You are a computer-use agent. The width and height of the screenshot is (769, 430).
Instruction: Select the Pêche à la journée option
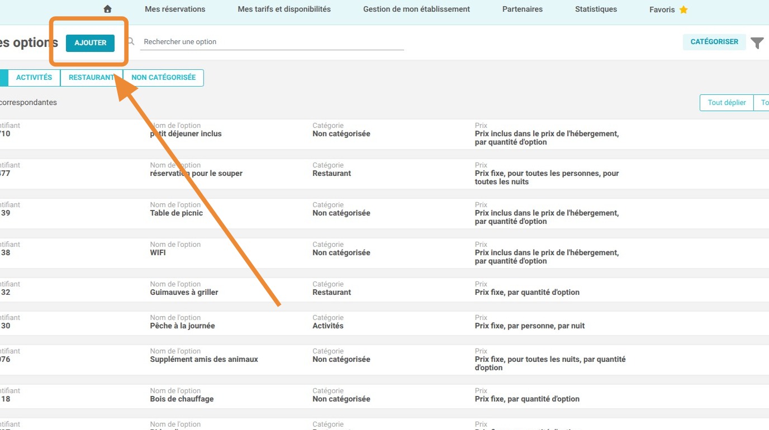pos(183,326)
